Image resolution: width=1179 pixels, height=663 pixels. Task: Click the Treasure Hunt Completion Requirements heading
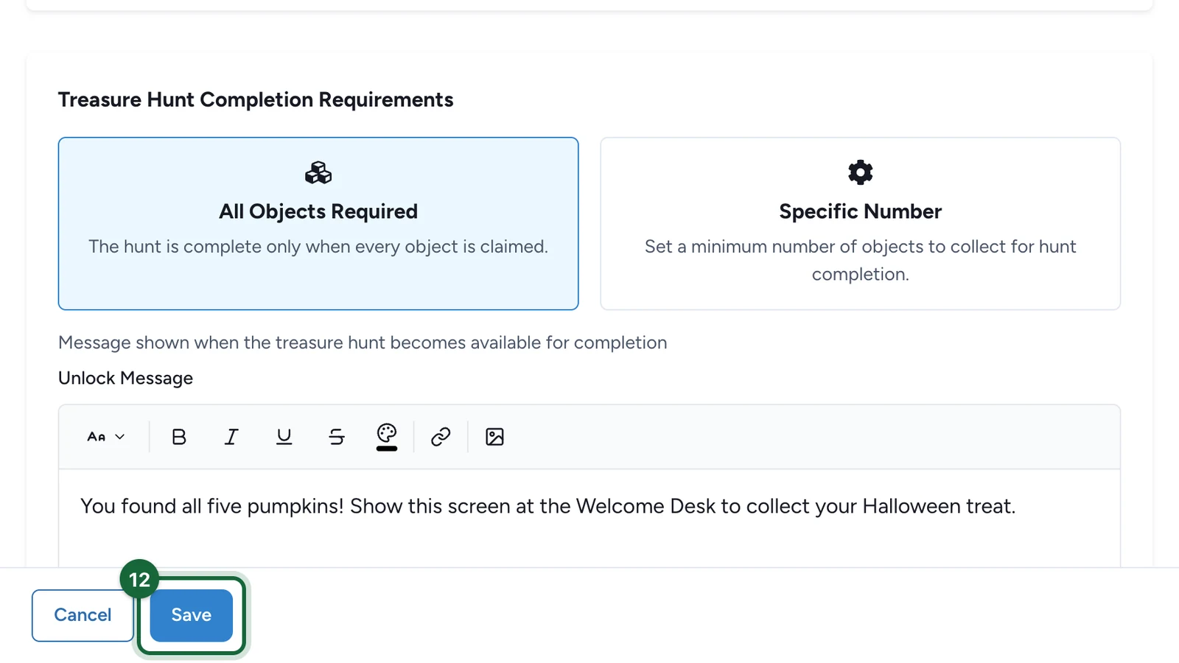coord(256,99)
